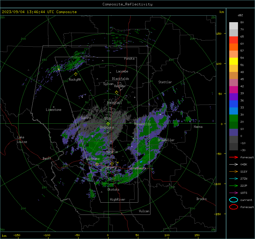The height and width of the screenshot is (239, 255).
Task: Click the ThreeHills label
Action: pyautogui.click(x=143, y=124)
